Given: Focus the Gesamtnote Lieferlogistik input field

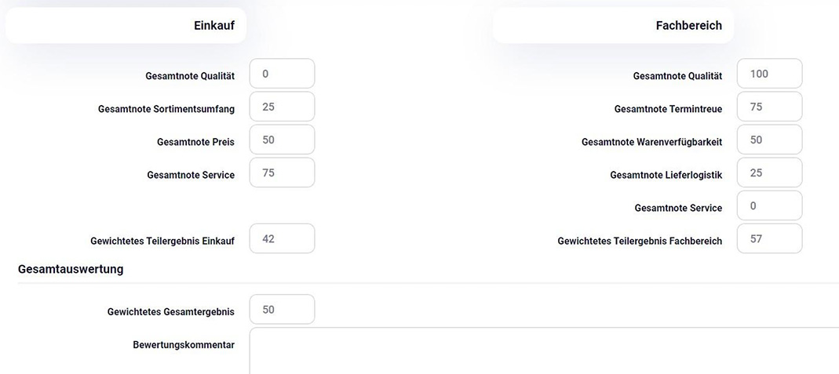Looking at the screenshot, I should [769, 172].
